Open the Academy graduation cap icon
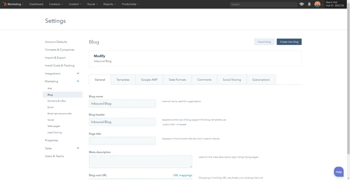 (x=302, y=4)
